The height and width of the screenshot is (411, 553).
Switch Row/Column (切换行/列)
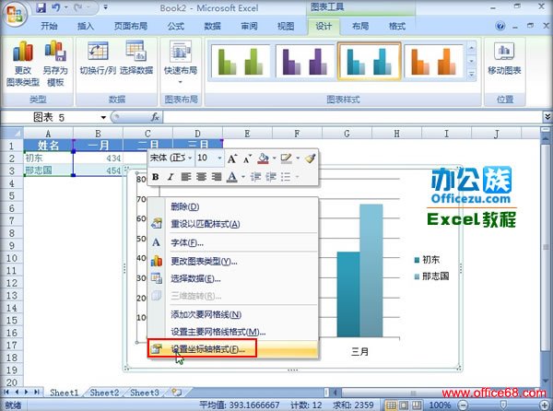click(98, 58)
